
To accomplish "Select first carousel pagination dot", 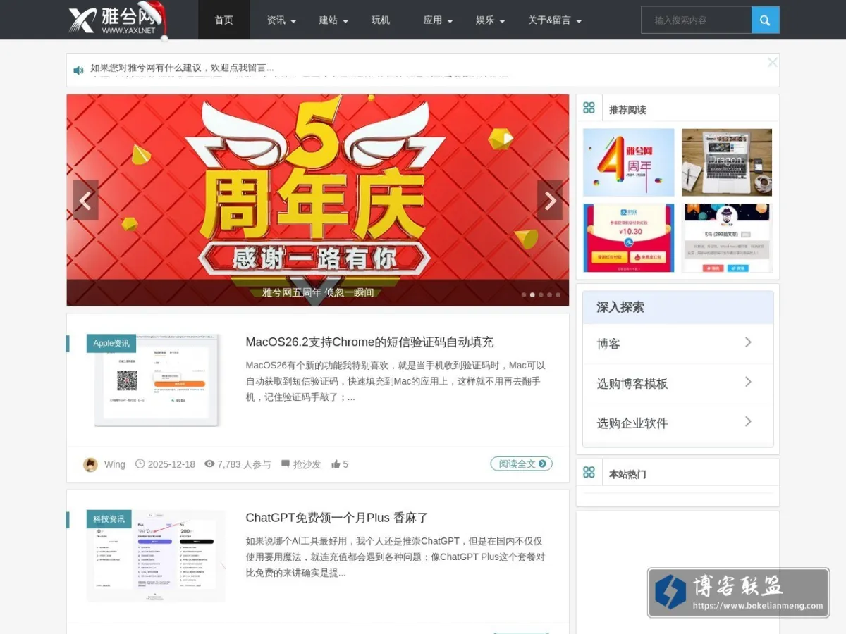I will point(524,295).
